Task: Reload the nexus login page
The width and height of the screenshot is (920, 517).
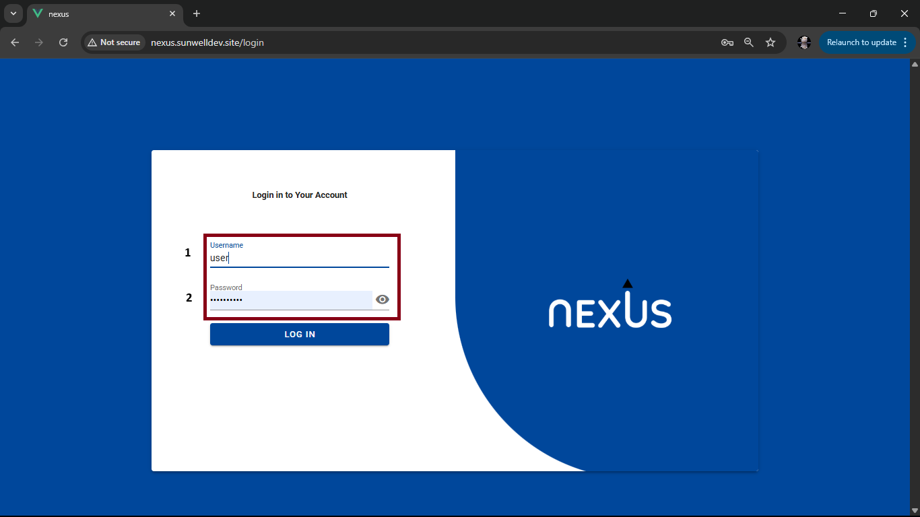Action: [63, 42]
